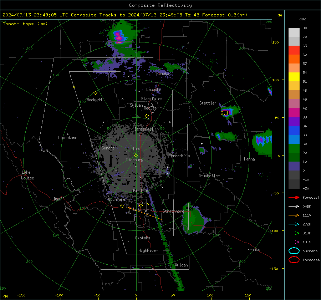Click the white 04DK arrow in legend
Viewport: 321px width, 300px height.
click(294, 206)
